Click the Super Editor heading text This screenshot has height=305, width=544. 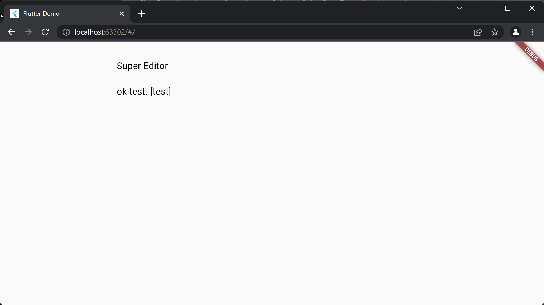[142, 66]
